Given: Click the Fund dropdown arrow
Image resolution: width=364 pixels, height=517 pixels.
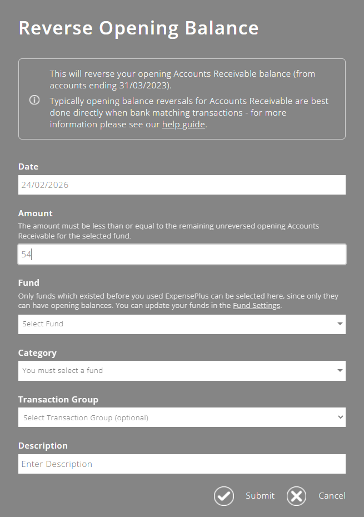Looking at the screenshot, I should point(339,324).
